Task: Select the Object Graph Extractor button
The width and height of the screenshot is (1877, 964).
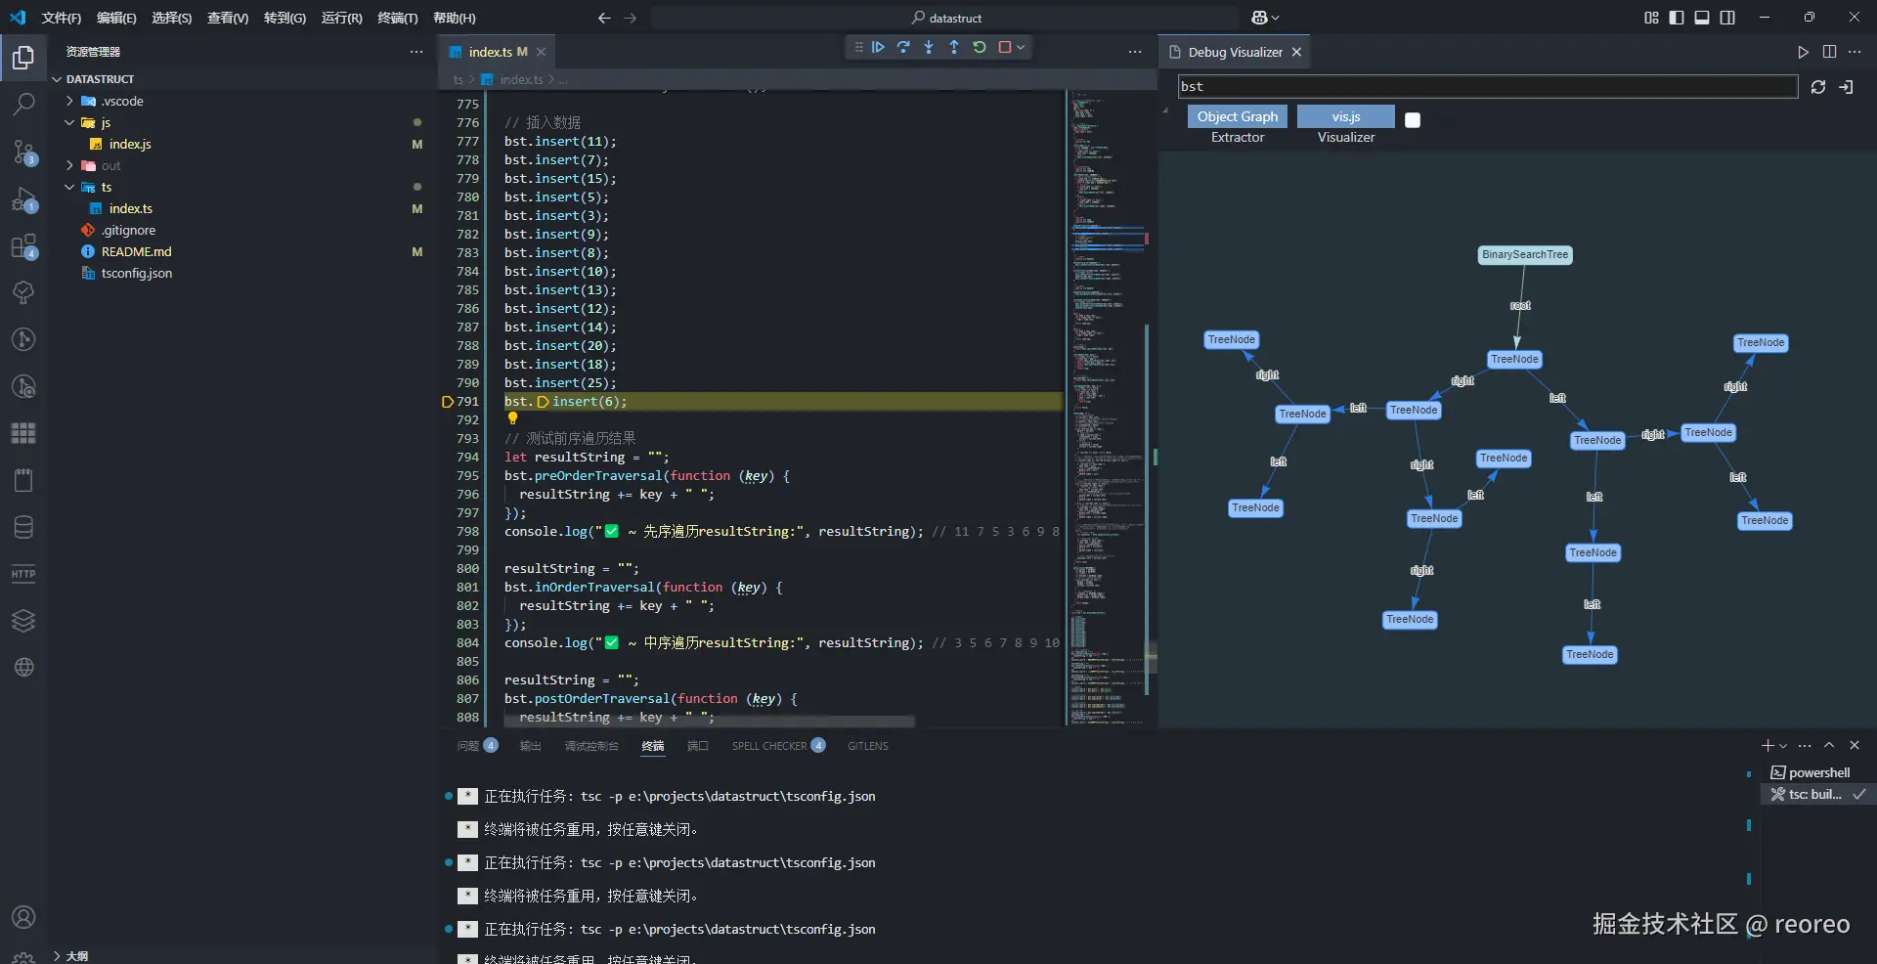Action: click(1237, 116)
